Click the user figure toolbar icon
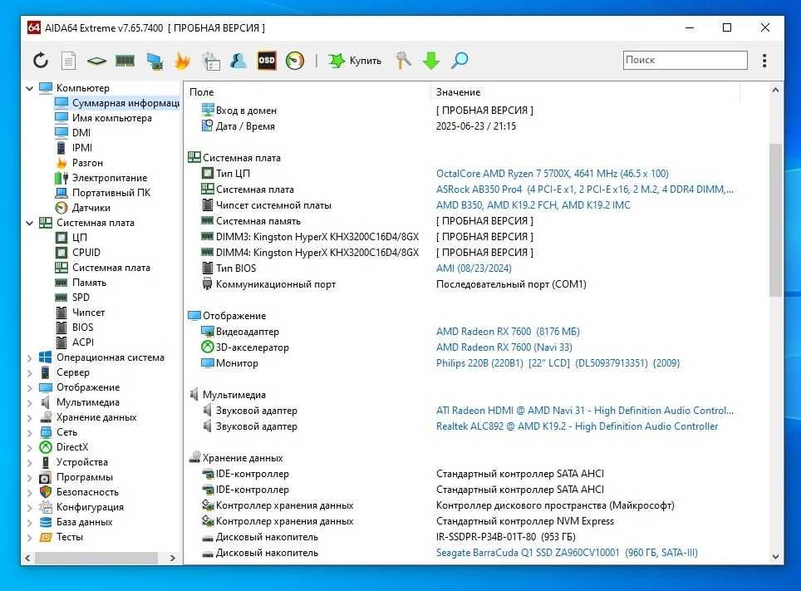The width and height of the screenshot is (801, 591). point(238,61)
